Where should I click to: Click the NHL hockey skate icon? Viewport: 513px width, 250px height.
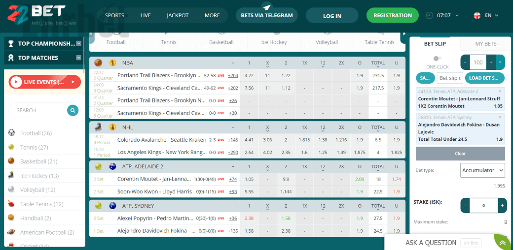pos(99,127)
